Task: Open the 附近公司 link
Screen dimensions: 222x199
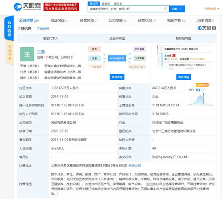Action: point(135,166)
